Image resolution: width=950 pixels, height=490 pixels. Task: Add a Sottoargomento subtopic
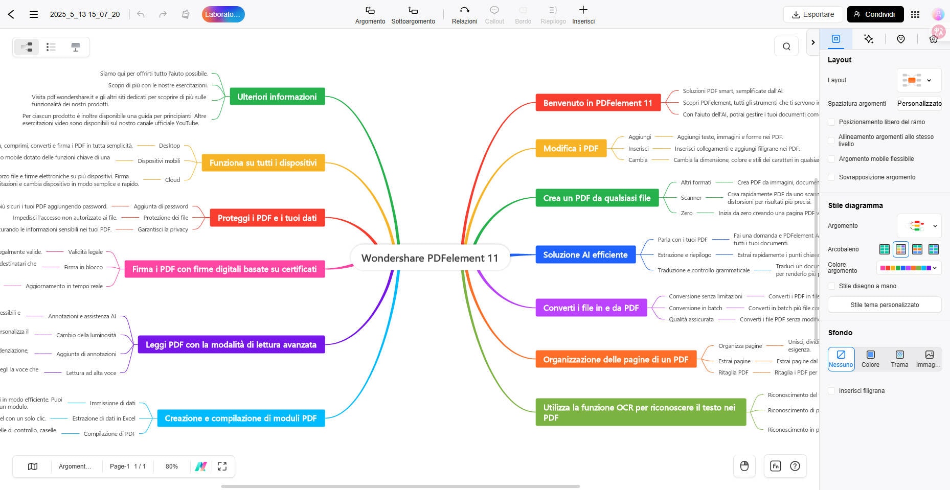[413, 15]
